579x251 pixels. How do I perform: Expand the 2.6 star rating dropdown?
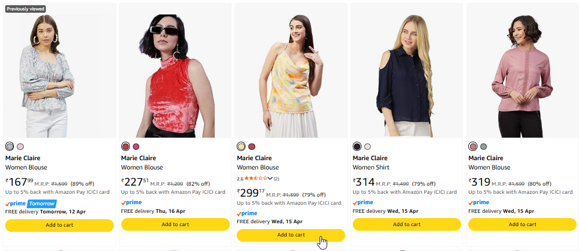point(270,178)
